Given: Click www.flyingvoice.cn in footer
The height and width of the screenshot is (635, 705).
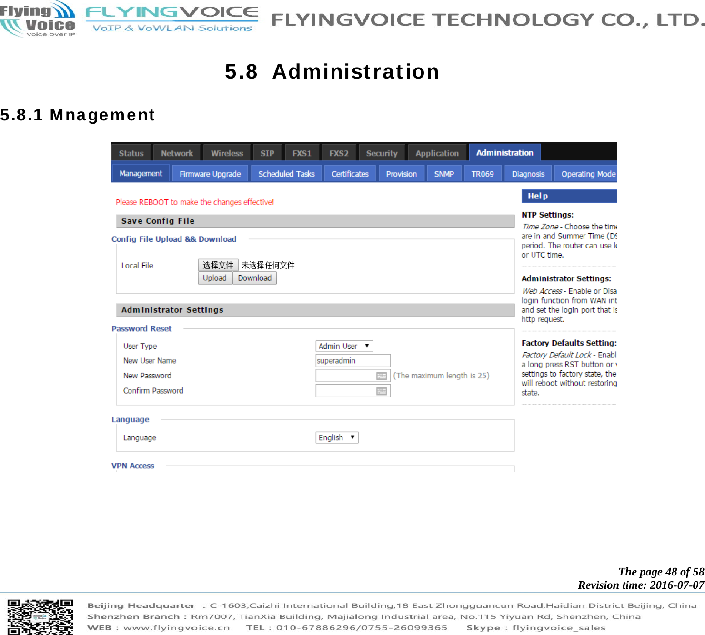Looking at the screenshot, I should point(176,628).
